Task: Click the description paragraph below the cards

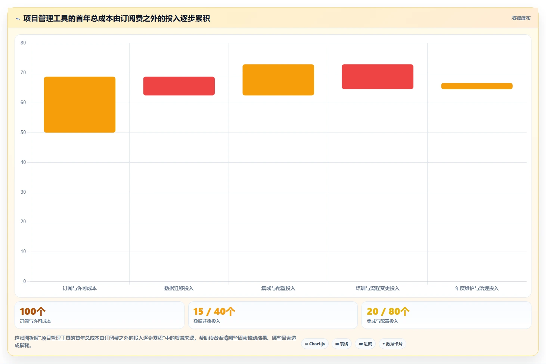Action: pos(155,342)
